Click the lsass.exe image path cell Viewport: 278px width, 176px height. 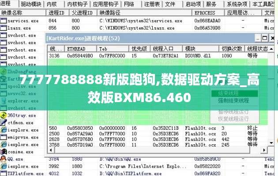tap(137, 28)
